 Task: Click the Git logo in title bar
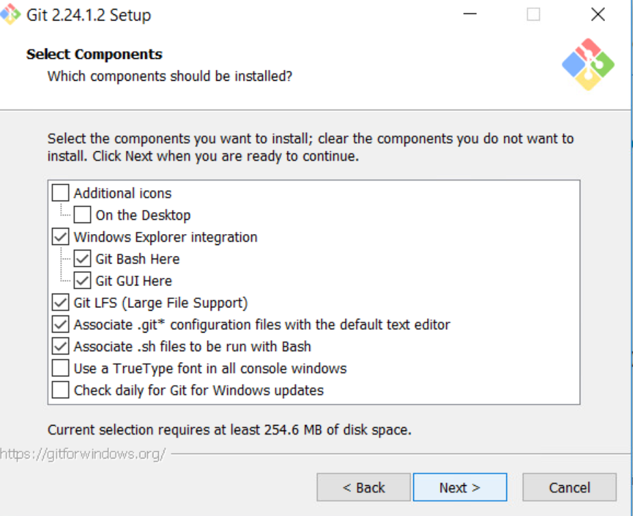pyautogui.click(x=12, y=14)
